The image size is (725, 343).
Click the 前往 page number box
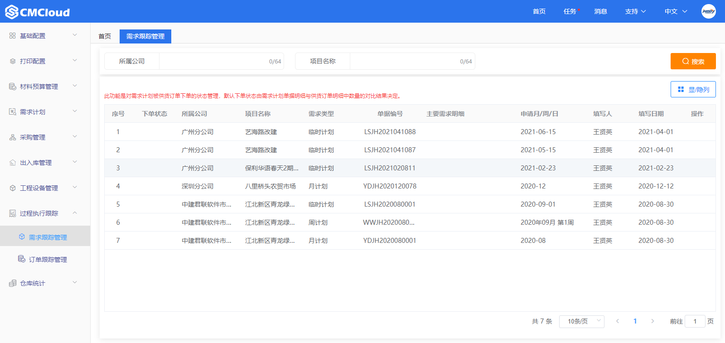695,321
